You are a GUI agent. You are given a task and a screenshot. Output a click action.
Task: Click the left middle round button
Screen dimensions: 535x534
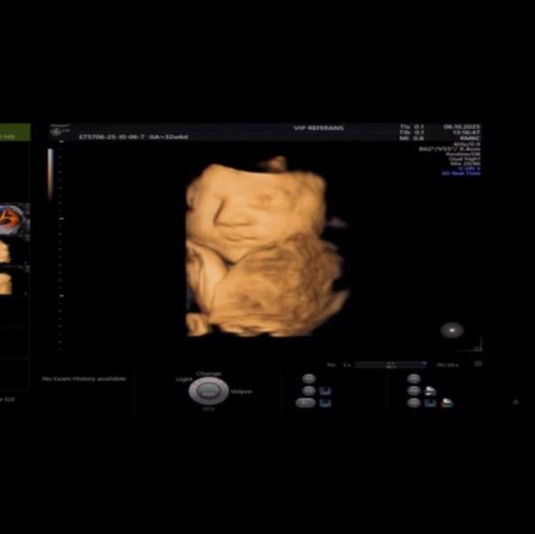[x=309, y=391]
